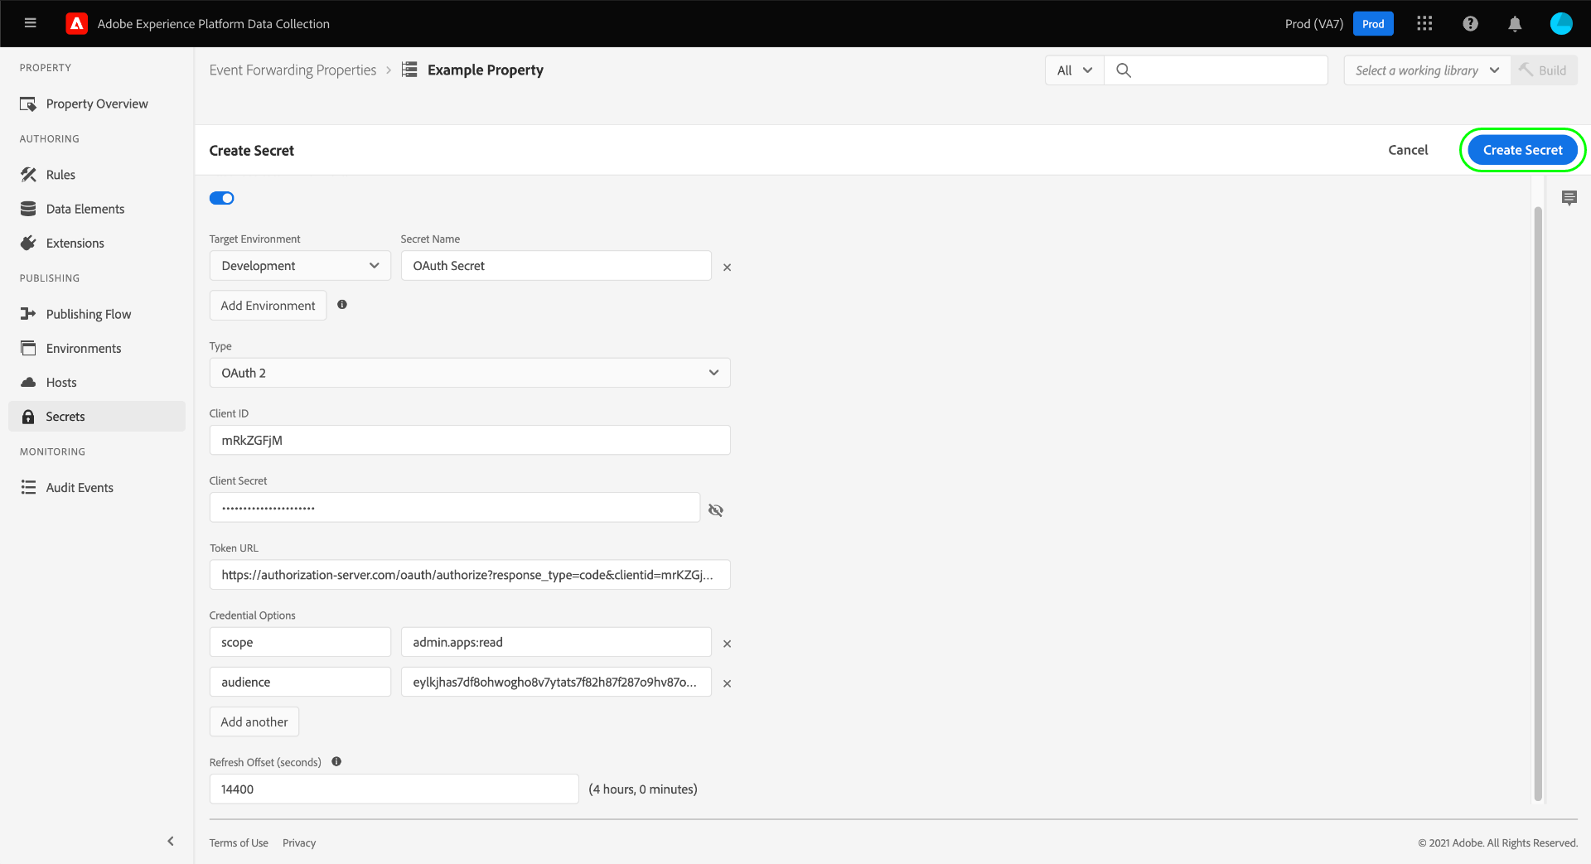Open the Select a working library dropdown
Image resolution: width=1591 pixels, height=864 pixels.
click(1425, 70)
